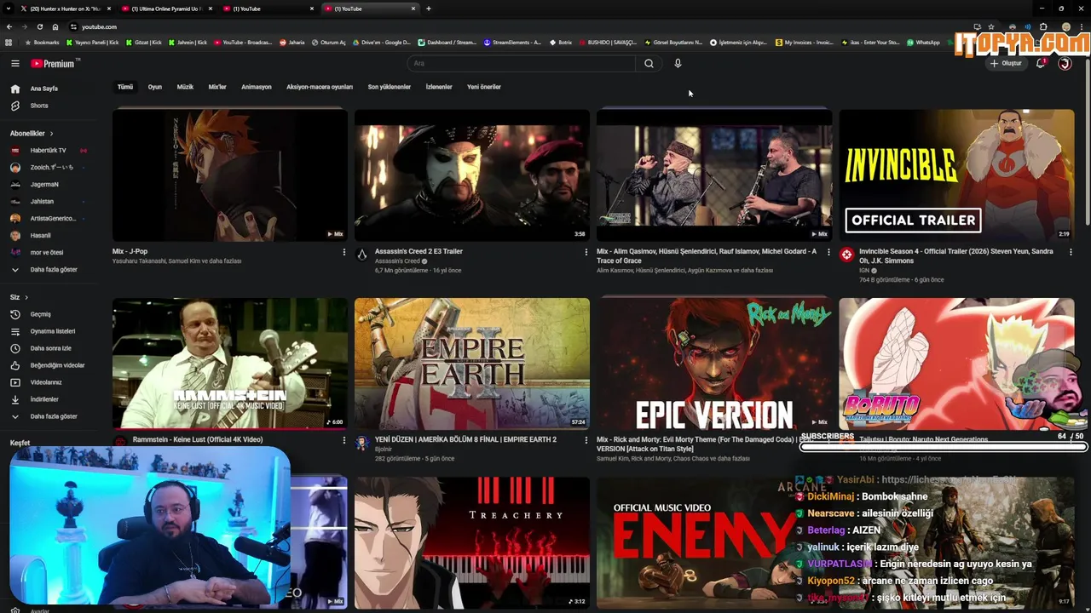Open Shorts in the sidebar
The image size is (1091, 613).
click(x=39, y=106)
